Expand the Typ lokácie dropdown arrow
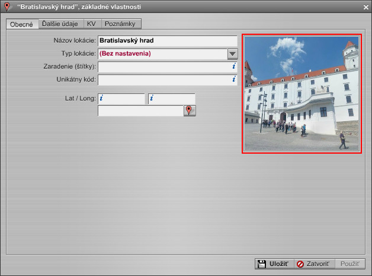 point(232,54)
